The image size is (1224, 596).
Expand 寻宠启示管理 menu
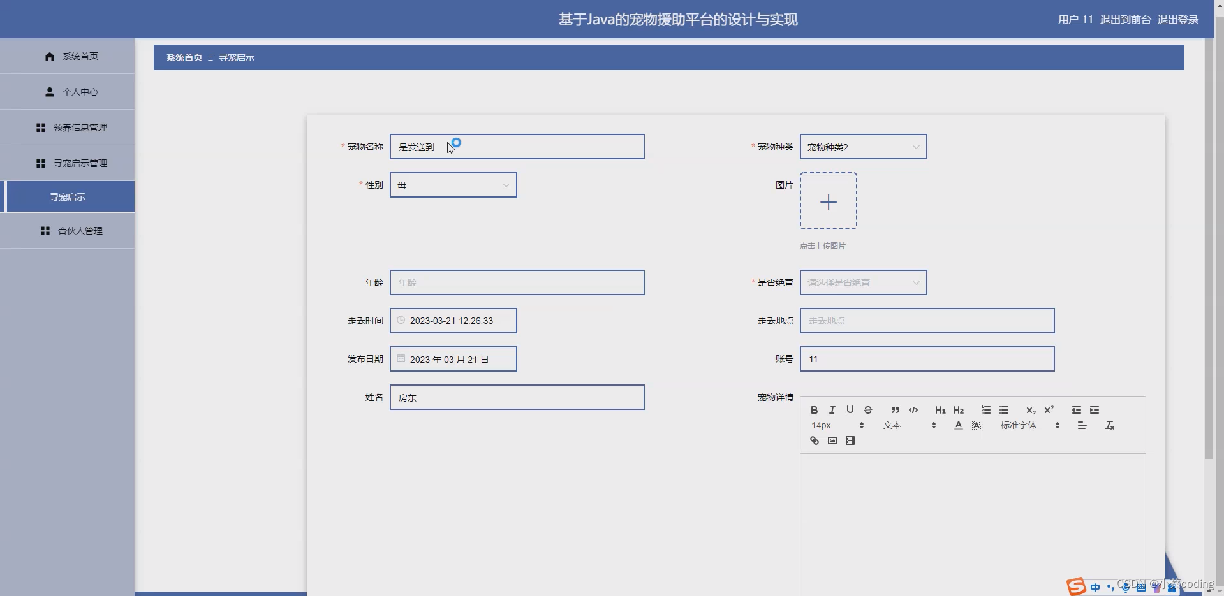(x=67, y=163)
